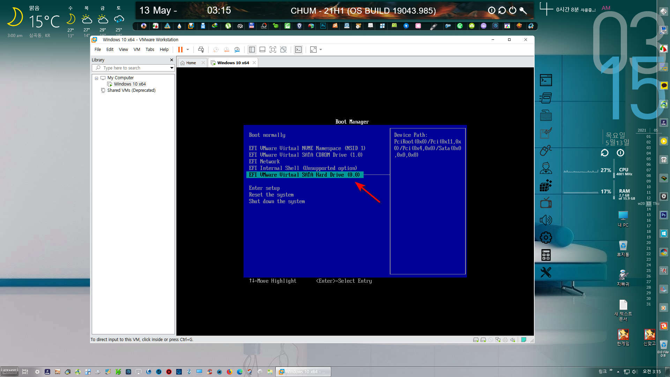The width and height of the screenshot is (670, 377).
Task: Collapse the My Computer tree node
Action: pyautogui.click(x=97, y=78)
